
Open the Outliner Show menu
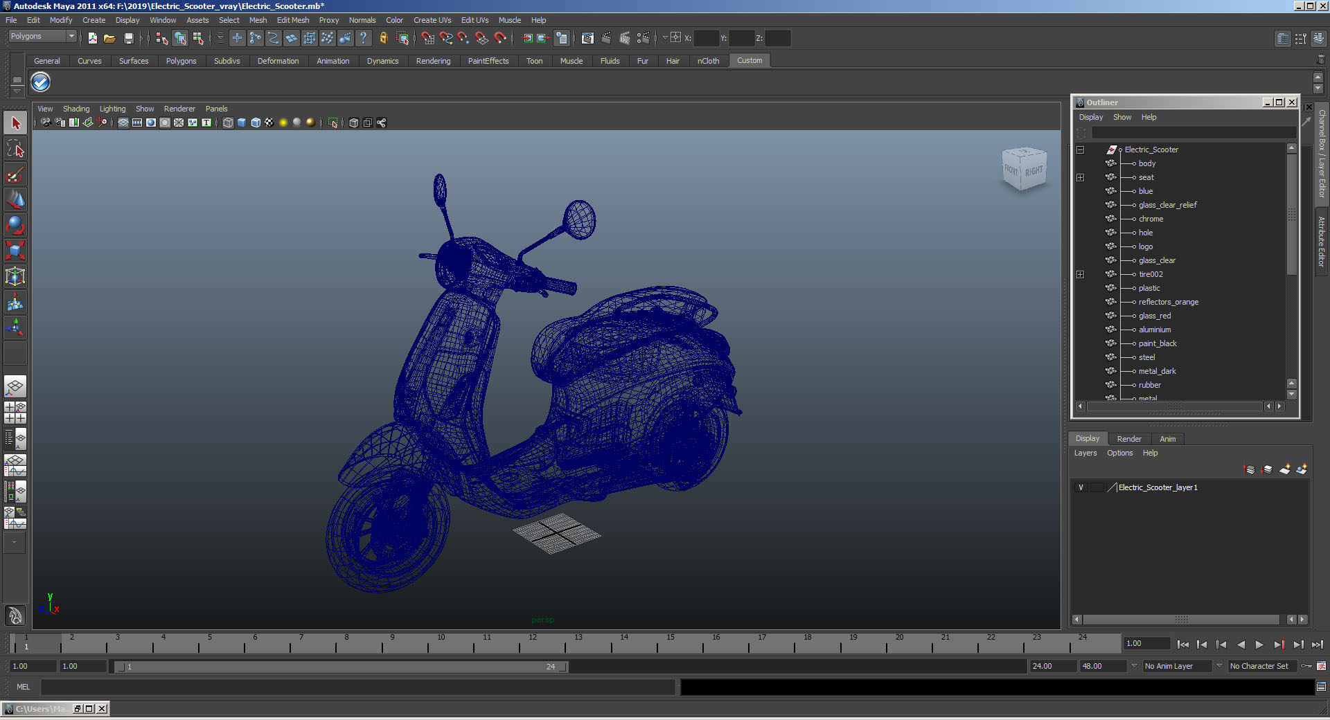(x=1121, y=117)
